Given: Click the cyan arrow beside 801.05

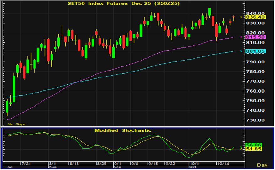Looking at the screenshot, I should 241,51.
